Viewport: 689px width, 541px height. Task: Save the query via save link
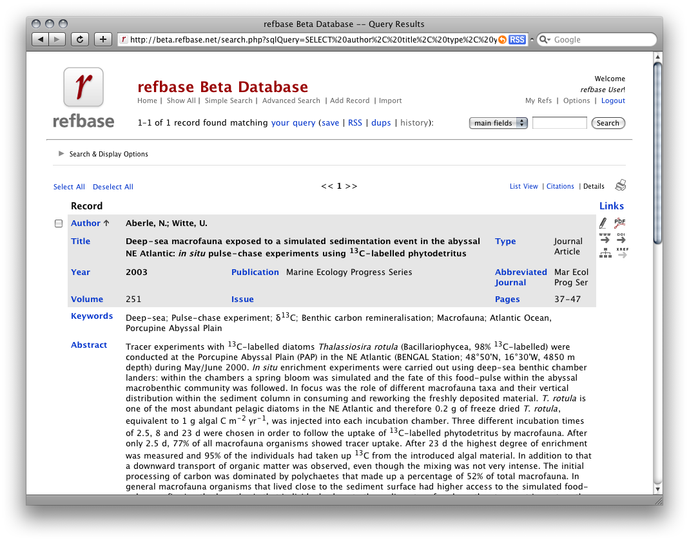[x=331, y=123]
